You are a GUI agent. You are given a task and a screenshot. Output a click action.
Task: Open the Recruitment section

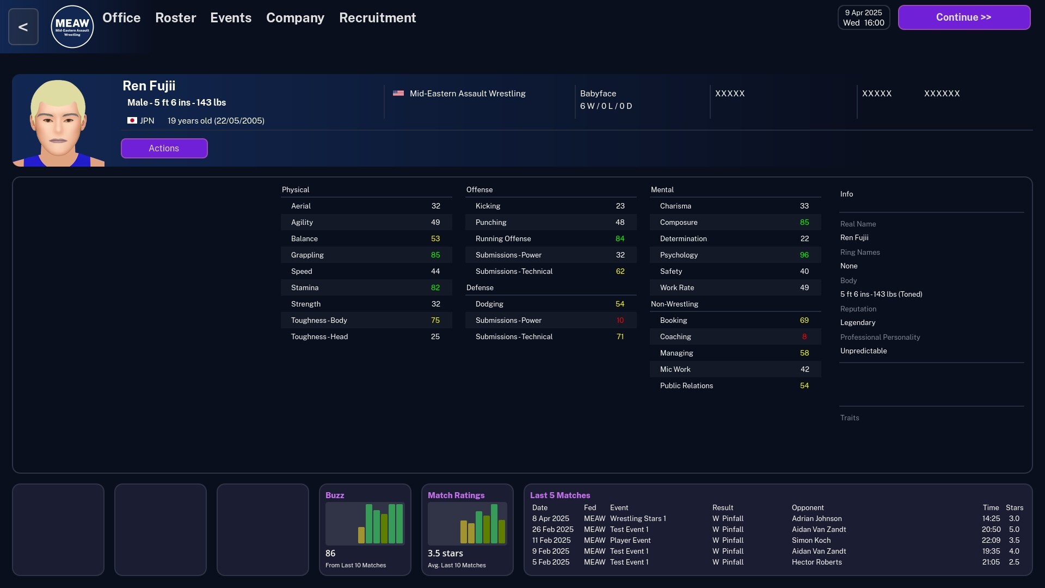(x=377, y=18)
